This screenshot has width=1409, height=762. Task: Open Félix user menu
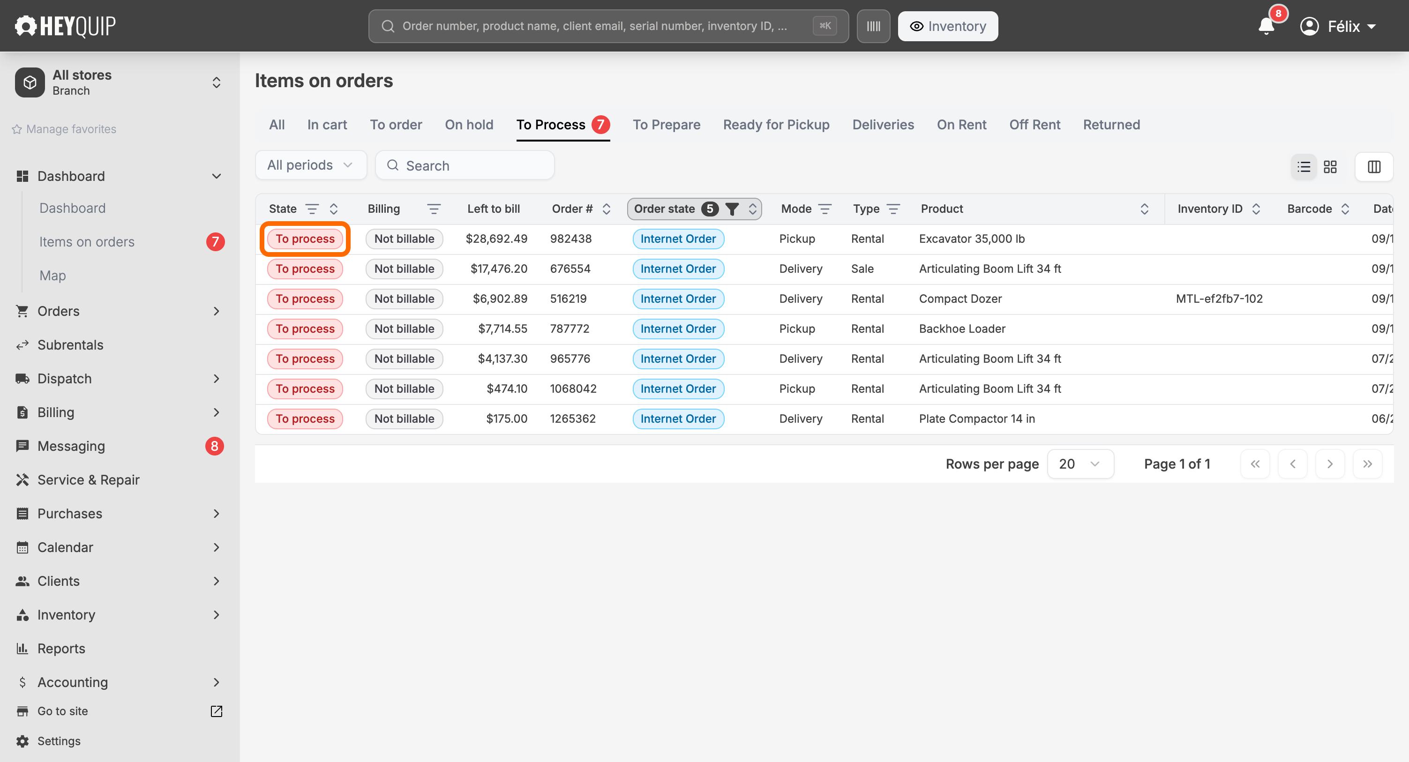(x=1337, y=26)
